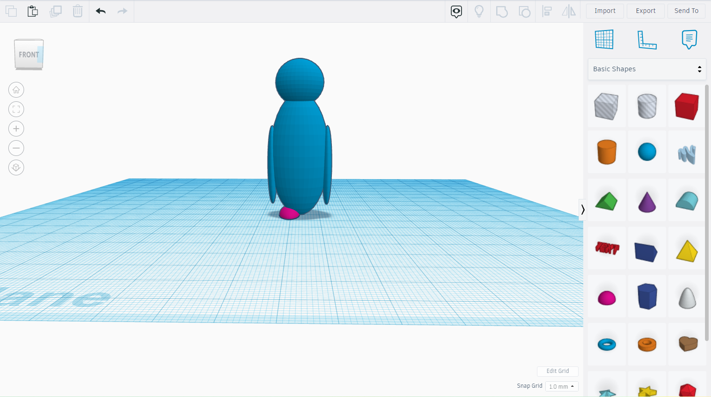711x397 pixels.
Task: Click the Align tool icon
Action: point(547,11)
